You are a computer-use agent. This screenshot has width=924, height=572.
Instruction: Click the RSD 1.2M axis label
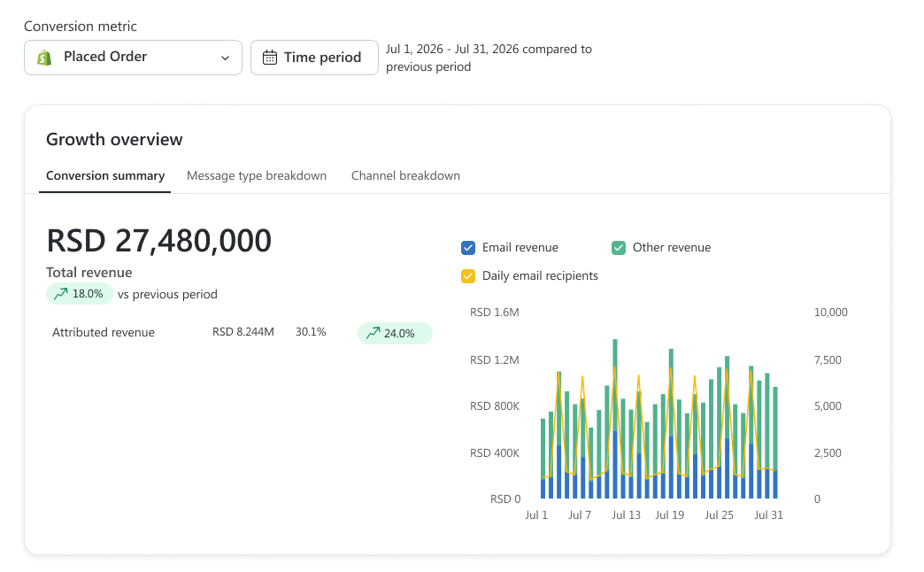point(495,359)
